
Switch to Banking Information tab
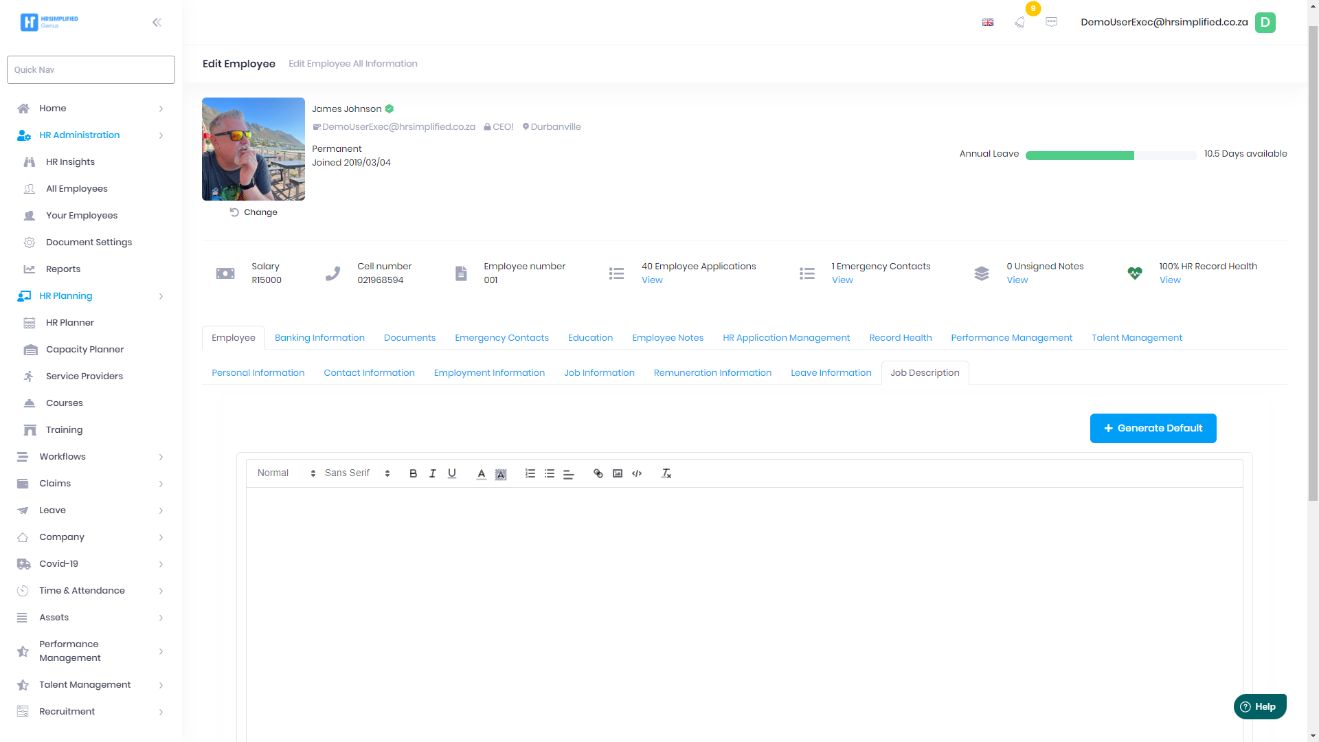[319, 338]
